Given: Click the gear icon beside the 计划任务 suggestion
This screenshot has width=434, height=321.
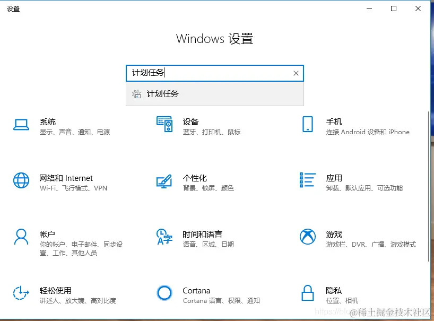Looking at the screenshot, I should [136, 94].
